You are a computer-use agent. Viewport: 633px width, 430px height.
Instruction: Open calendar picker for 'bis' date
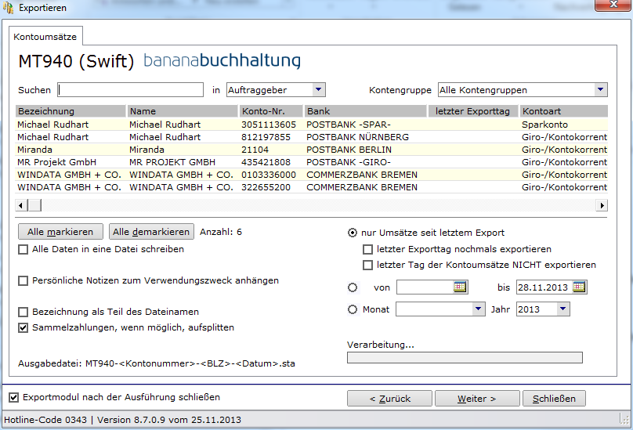pyautogui.click(x=579, y=287)
